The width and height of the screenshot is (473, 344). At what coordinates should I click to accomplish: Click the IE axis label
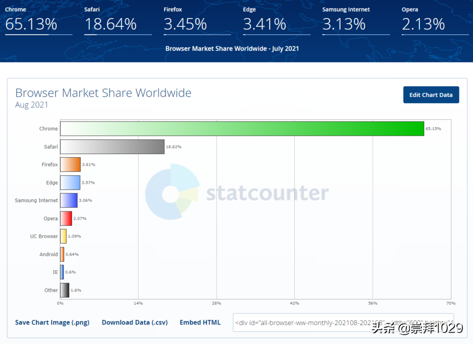pos(55,272)
